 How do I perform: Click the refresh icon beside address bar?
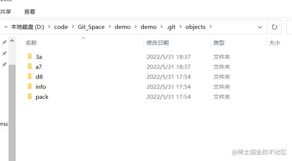(275, 27)
